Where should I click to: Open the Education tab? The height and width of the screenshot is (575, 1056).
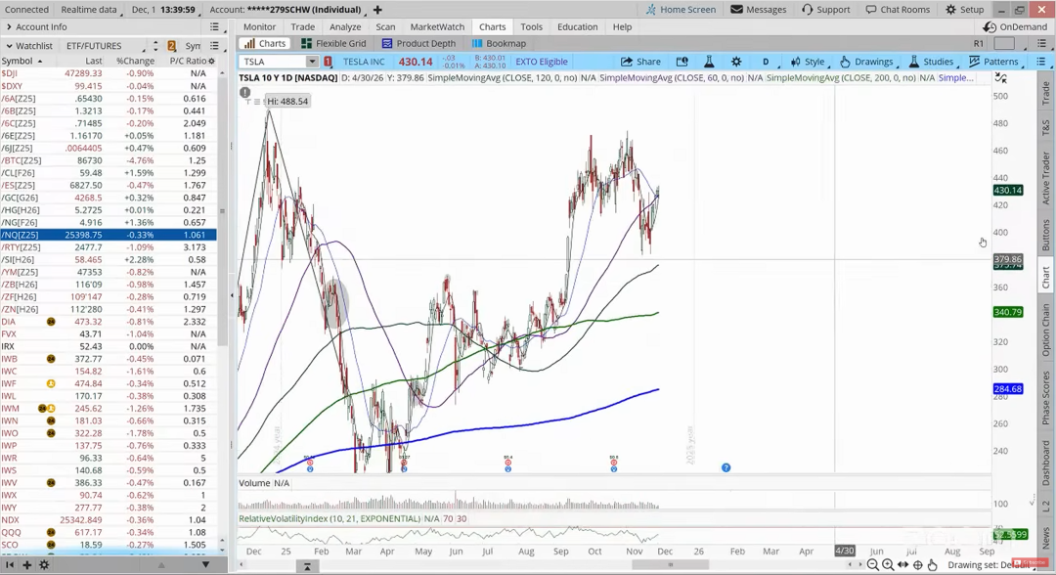coord(577,27)
